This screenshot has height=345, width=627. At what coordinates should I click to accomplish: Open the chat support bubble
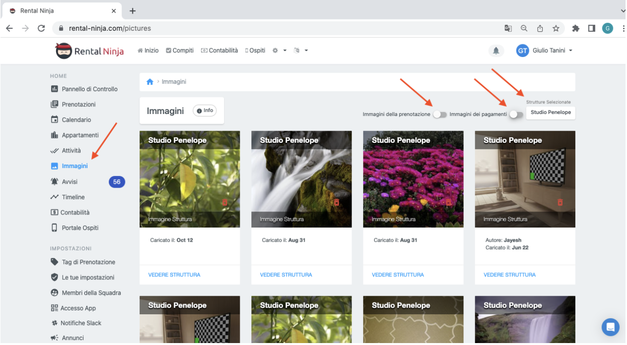point(610,327)
